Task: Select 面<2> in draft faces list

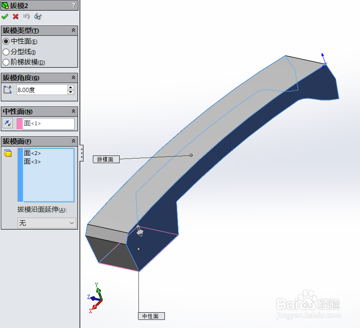Action: point(32,153)
